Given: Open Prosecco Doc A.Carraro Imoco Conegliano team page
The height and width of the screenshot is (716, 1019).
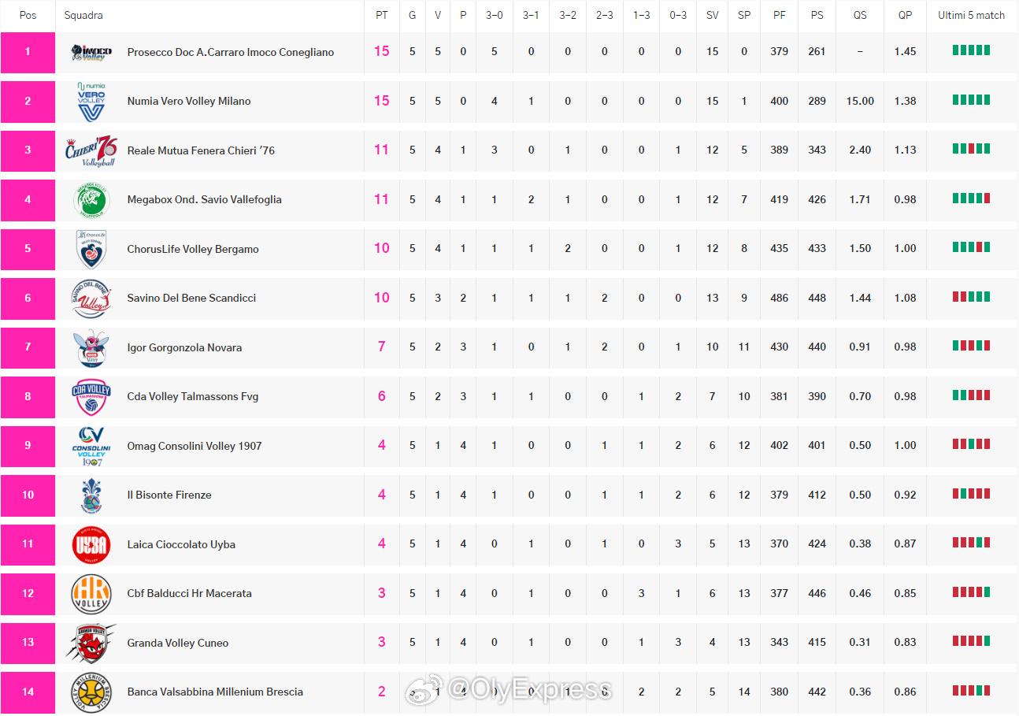Looking at the screenshot, I should click(x=231, y=53).
